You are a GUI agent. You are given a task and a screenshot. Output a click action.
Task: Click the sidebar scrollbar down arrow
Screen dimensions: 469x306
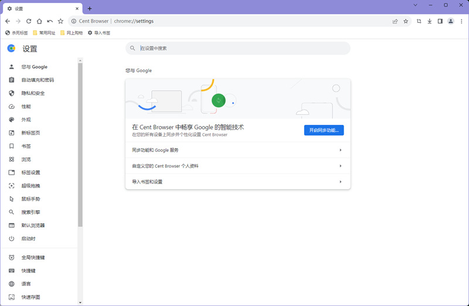tap(80, 302)
